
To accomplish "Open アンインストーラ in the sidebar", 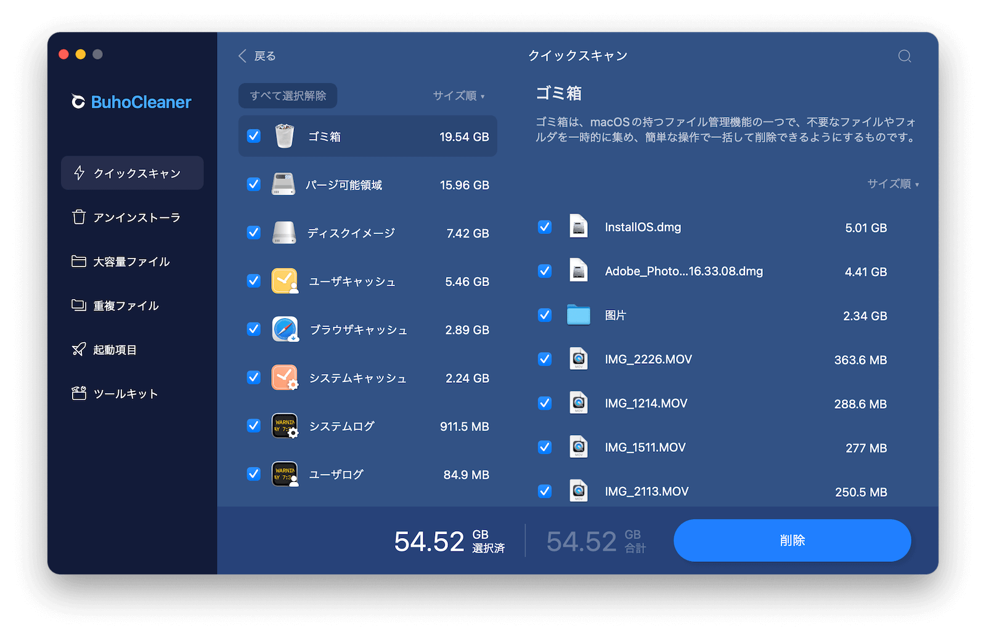I will [x=132, y=217].
